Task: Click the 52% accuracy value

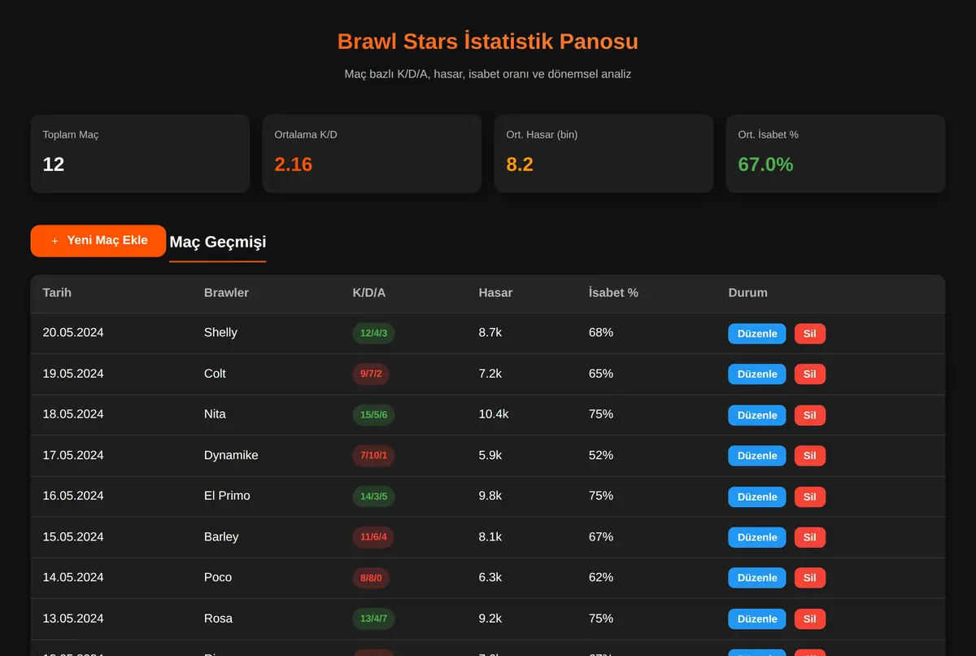Action: [x=601, y=455]
